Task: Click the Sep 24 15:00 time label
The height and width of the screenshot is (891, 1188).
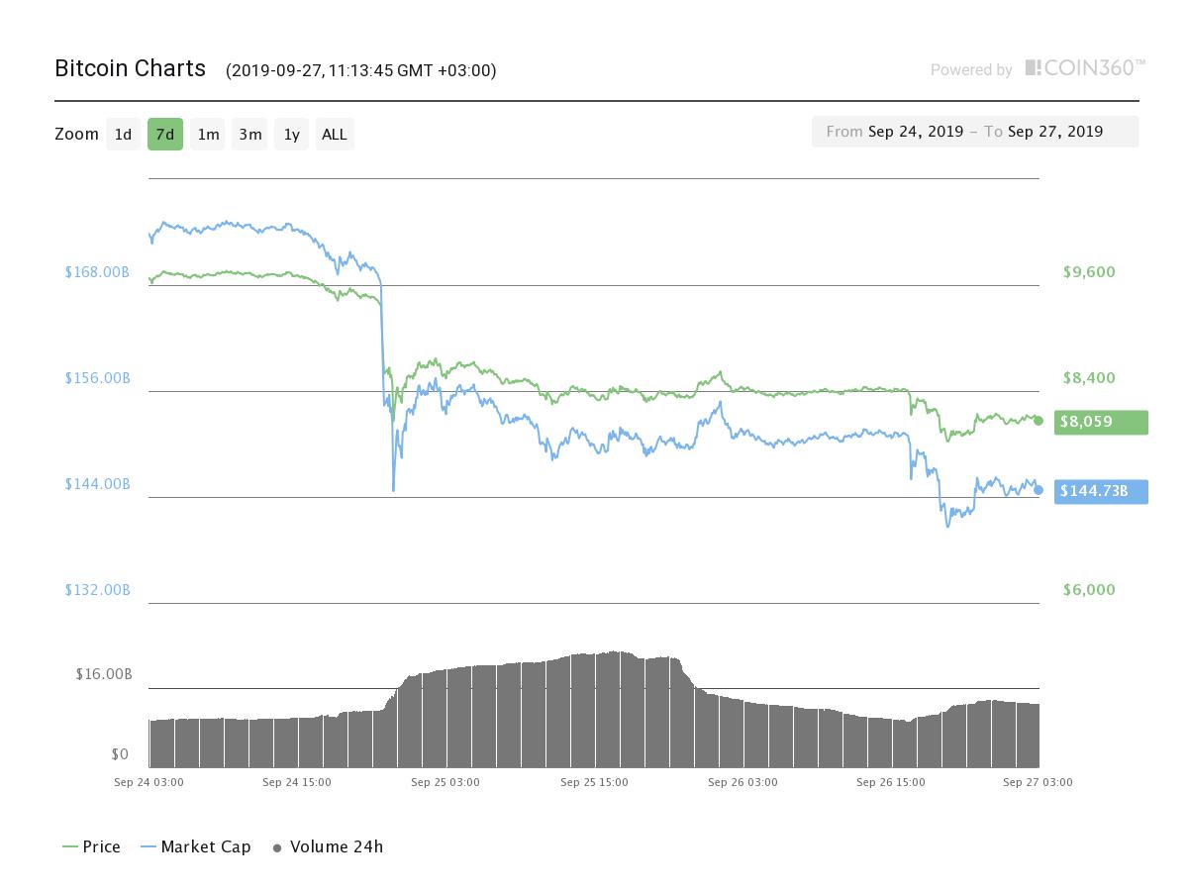Action: 297,782
